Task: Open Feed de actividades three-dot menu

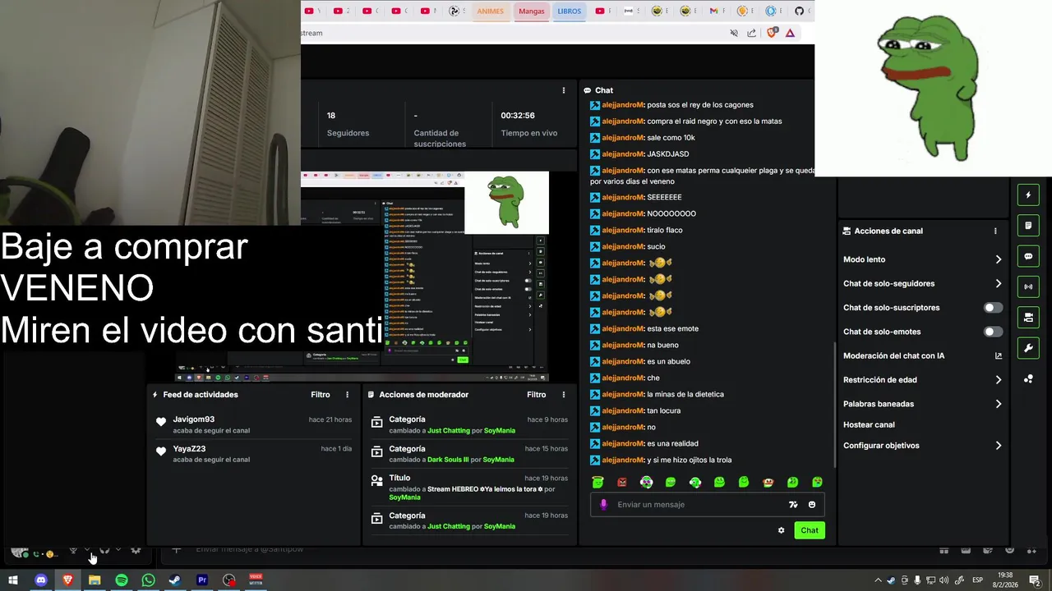Action: pyautogui.click(x=348, y=395)
